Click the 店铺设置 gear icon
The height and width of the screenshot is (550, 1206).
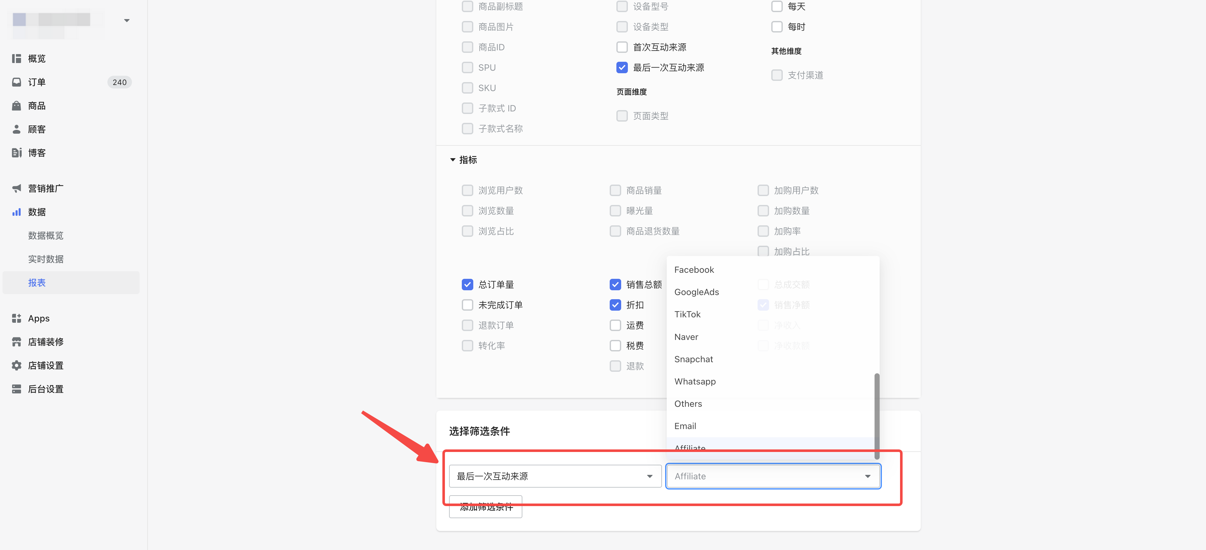point(16,365)
